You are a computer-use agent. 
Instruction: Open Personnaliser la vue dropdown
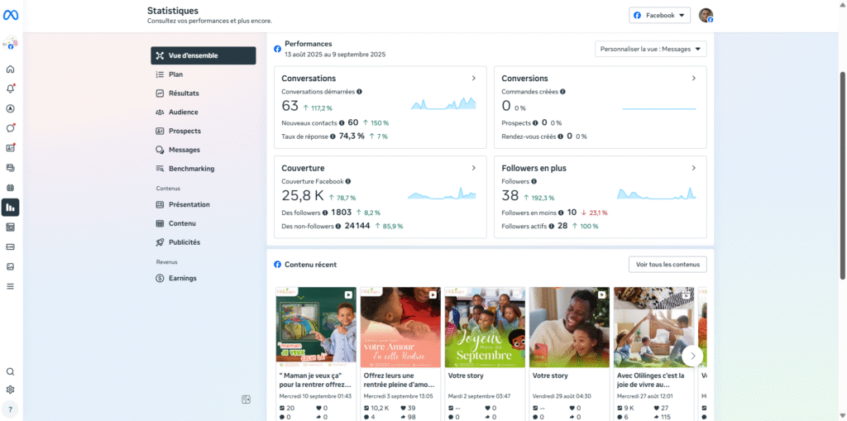pos(650,49)
